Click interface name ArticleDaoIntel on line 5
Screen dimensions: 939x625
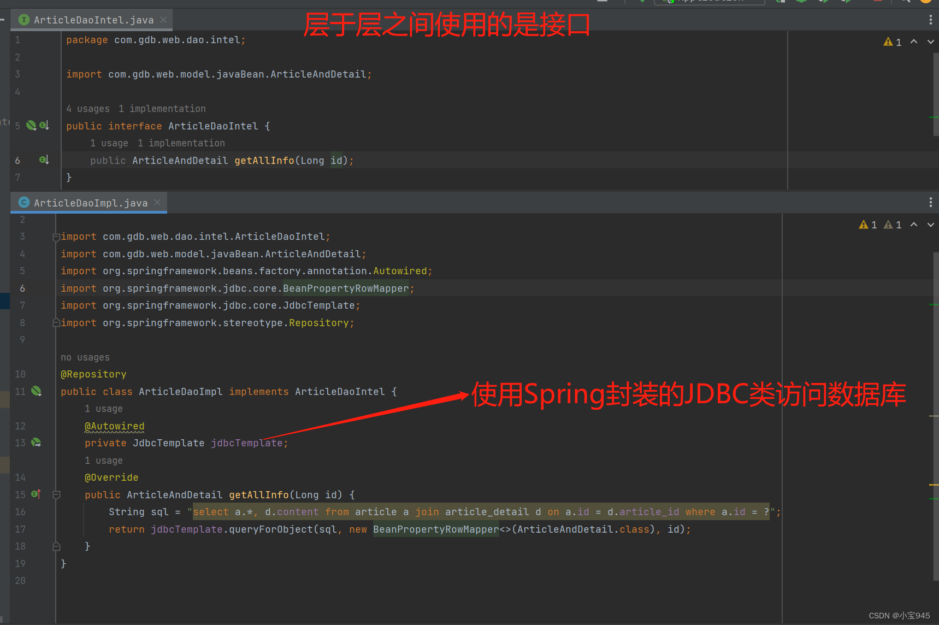[213, 126]
